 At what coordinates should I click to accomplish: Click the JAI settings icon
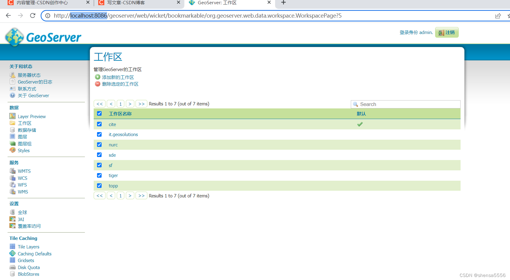coord(12,219)
